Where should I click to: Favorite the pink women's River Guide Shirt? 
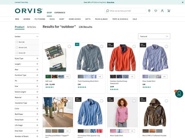[134, 101]
